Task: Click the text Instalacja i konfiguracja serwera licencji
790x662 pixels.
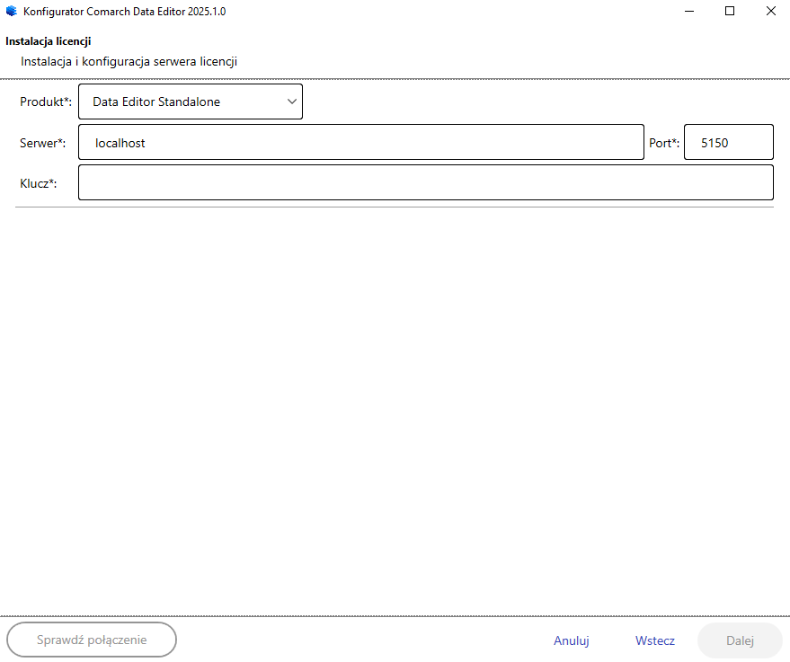Action: tap(129, 61)
